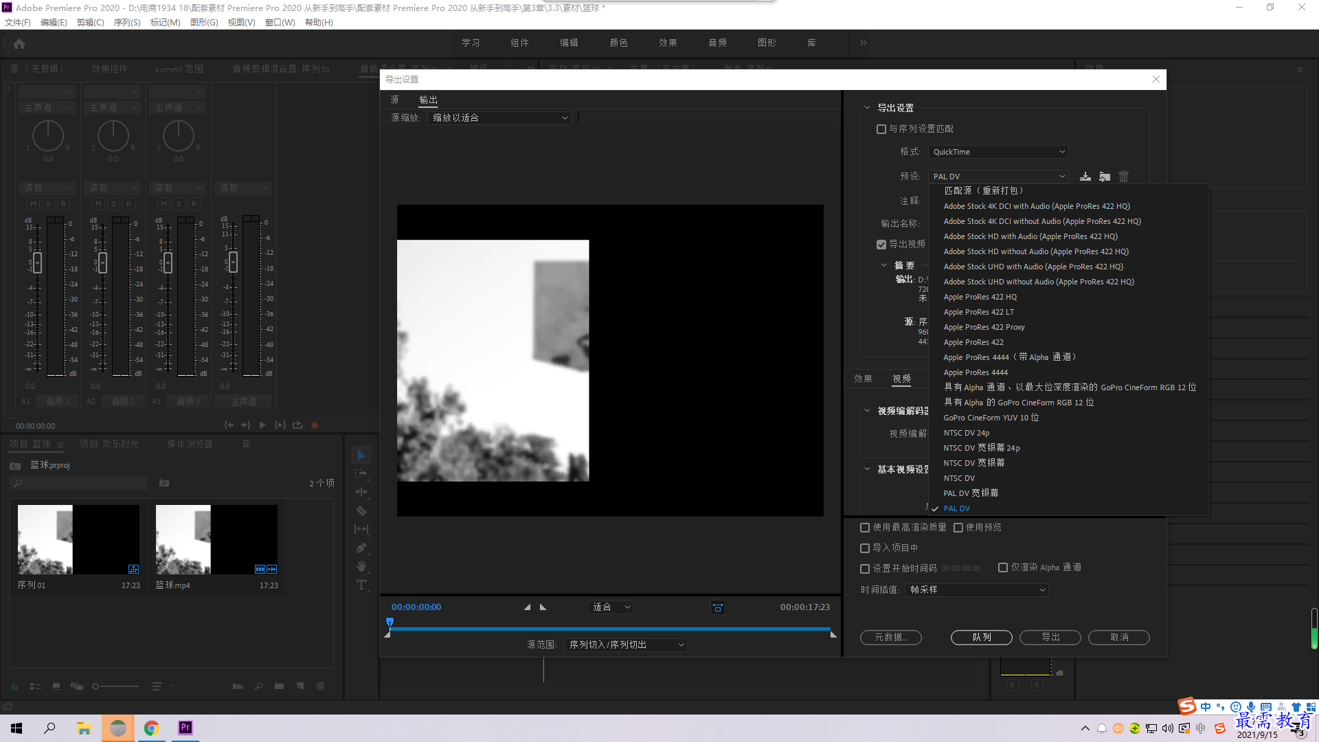Click the New Bin folder icon in the project panel
Screen dimensions: 1319x742
(x=279, y=686)
